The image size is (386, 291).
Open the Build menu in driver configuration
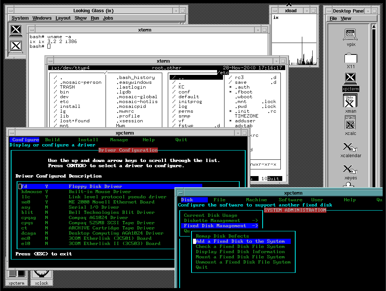[52, 140]
